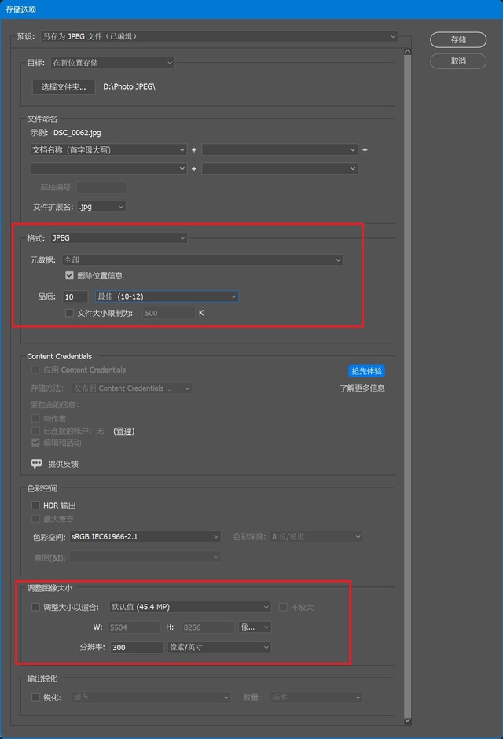Click the 取消 cancel button
The image size is (503, 739).
click(x=458, y=61)
